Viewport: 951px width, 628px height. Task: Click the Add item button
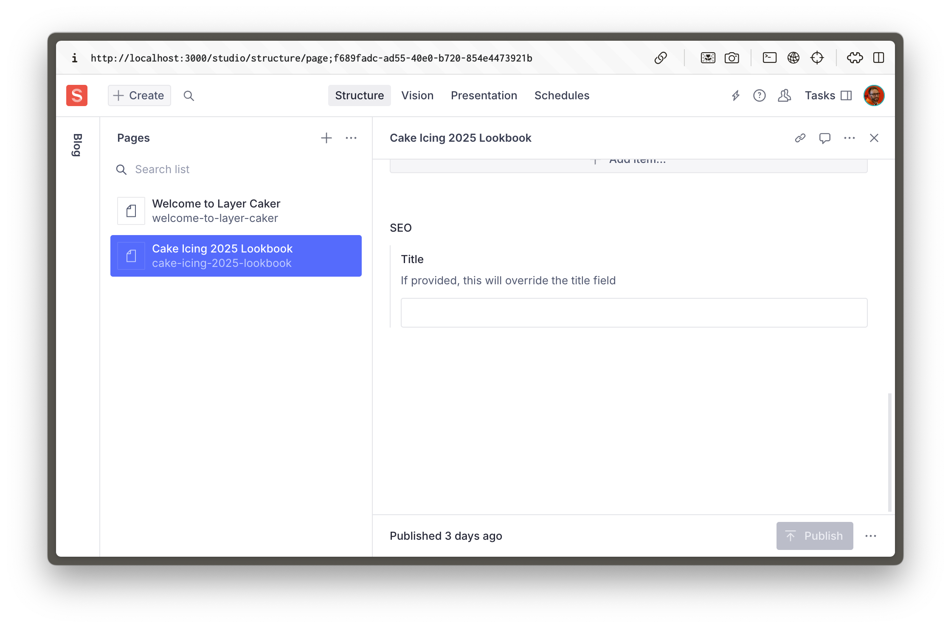(628, 165)
